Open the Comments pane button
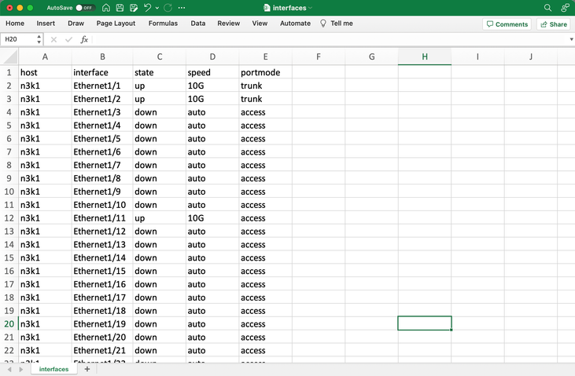Viewport: 575px width, 376px height. 507,24
